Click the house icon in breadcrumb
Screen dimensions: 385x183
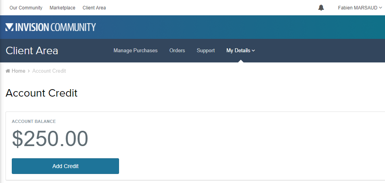[x=8, y=71]
